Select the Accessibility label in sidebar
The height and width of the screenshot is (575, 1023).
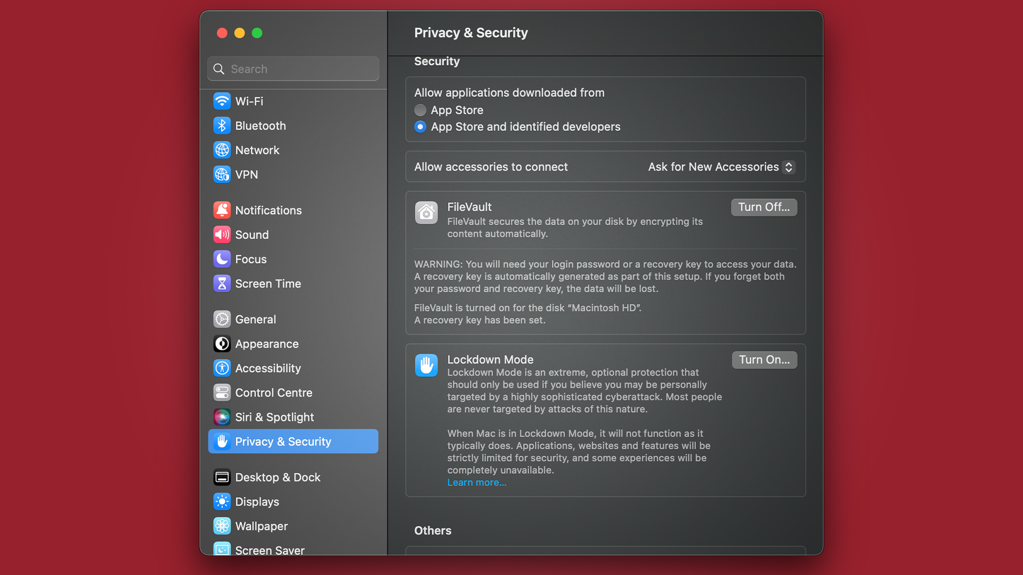268,368
